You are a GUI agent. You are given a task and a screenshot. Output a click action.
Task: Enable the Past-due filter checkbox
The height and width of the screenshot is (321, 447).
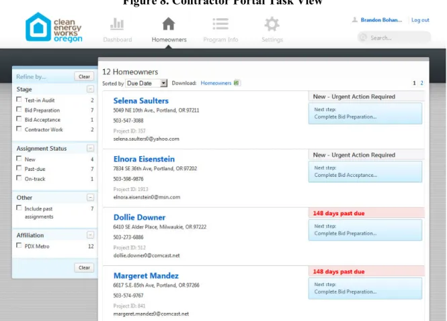coord(19,168)
